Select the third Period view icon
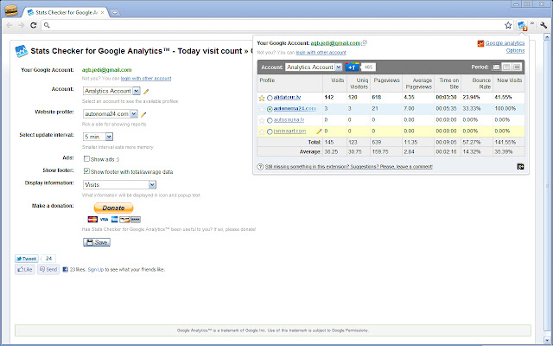 pos(517,67)
